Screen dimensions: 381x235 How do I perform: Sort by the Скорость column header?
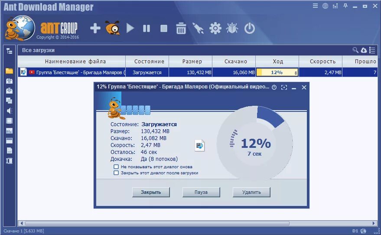[320, 62]
